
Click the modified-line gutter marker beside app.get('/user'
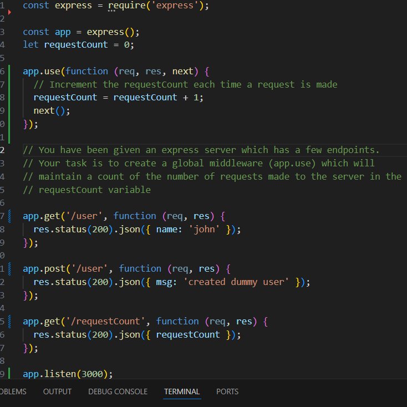click(x=9, y=216)
